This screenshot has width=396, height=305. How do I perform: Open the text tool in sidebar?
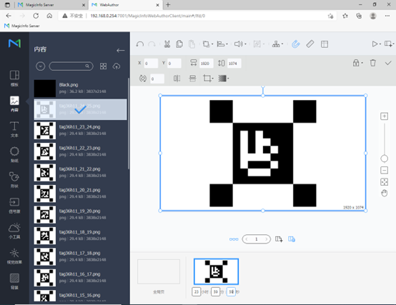tap(14, 129)
